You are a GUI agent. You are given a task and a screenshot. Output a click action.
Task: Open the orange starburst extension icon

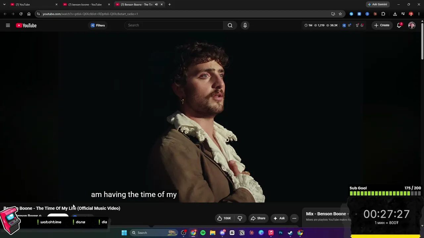pos(375,14)
